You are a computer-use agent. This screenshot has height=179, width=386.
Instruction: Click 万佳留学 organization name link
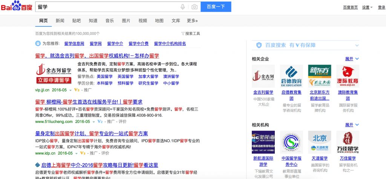point(348,158)
